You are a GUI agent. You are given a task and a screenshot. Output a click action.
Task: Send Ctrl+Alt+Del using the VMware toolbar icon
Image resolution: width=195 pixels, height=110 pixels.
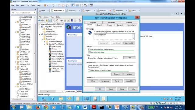53,5
